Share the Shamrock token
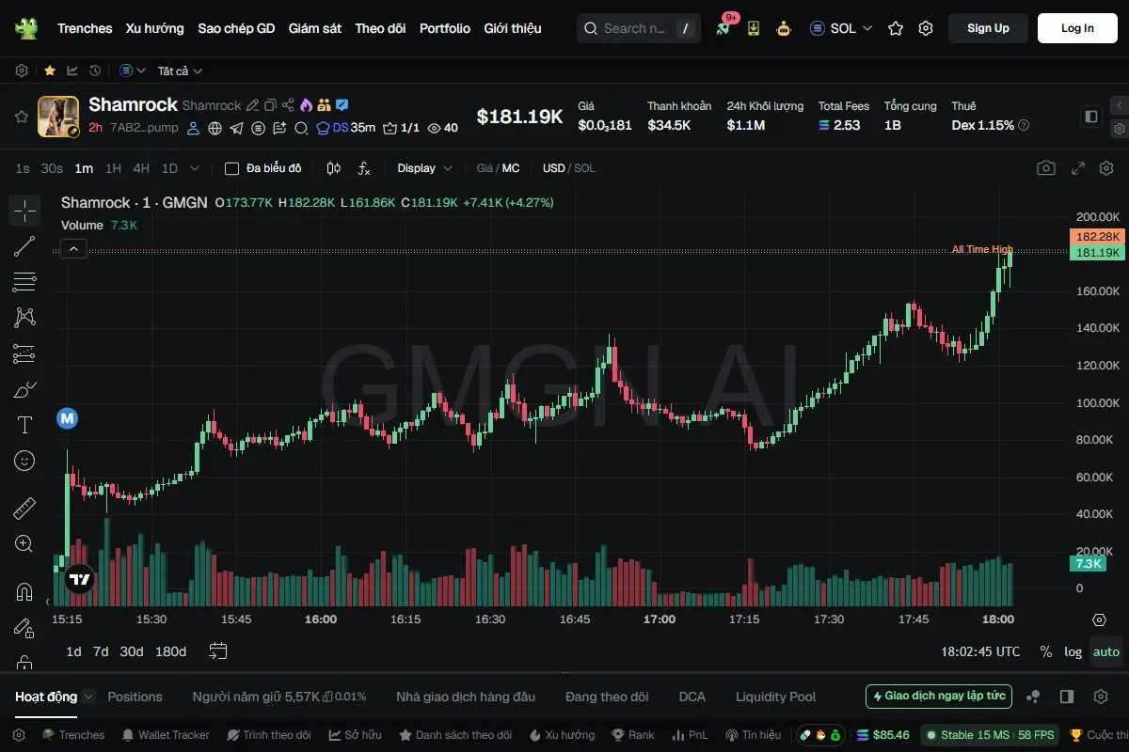The width and height of the screenshot is (1129, 752). pos(288,105)
